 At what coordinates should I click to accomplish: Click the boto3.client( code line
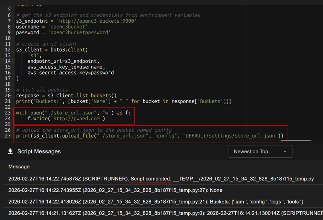(52, 49)
